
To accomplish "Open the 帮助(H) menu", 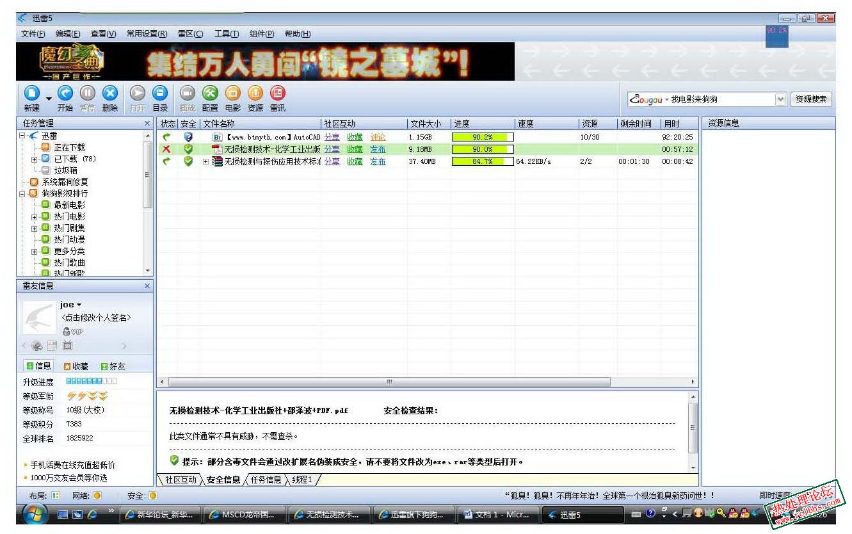I will coord(298,34).
